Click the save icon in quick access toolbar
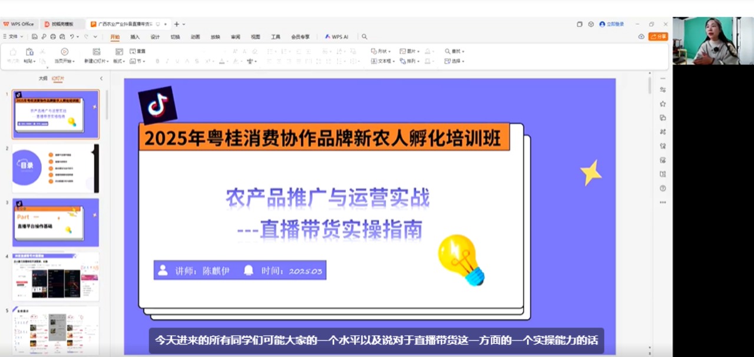754x357 pixels. tap(35, 37)
